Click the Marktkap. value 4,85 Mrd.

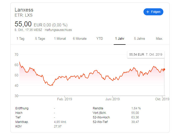(x=60, y=122)
